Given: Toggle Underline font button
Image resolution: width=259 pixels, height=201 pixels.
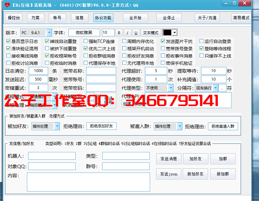Looking at the screenshot, I should click(x=136, y=33).
